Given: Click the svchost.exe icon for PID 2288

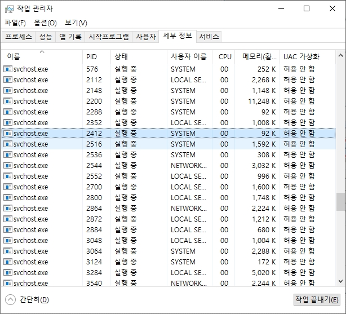Looking at the screenshot, I should pos(8,112).
